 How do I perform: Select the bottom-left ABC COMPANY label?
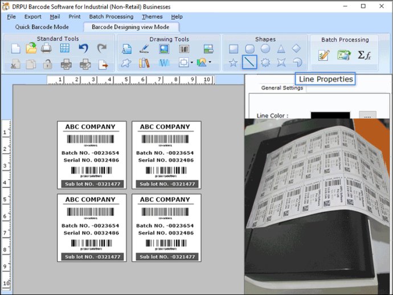(92, 228)
